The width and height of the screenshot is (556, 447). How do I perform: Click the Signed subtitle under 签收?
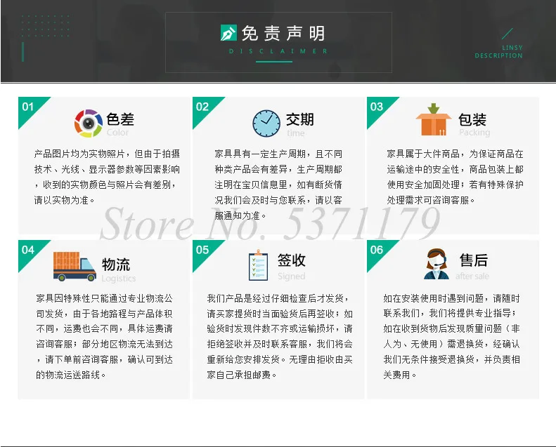pyautogui.click(x=292, y=276)
